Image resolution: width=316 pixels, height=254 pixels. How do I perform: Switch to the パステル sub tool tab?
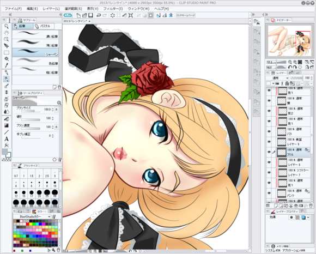(44, 26)
